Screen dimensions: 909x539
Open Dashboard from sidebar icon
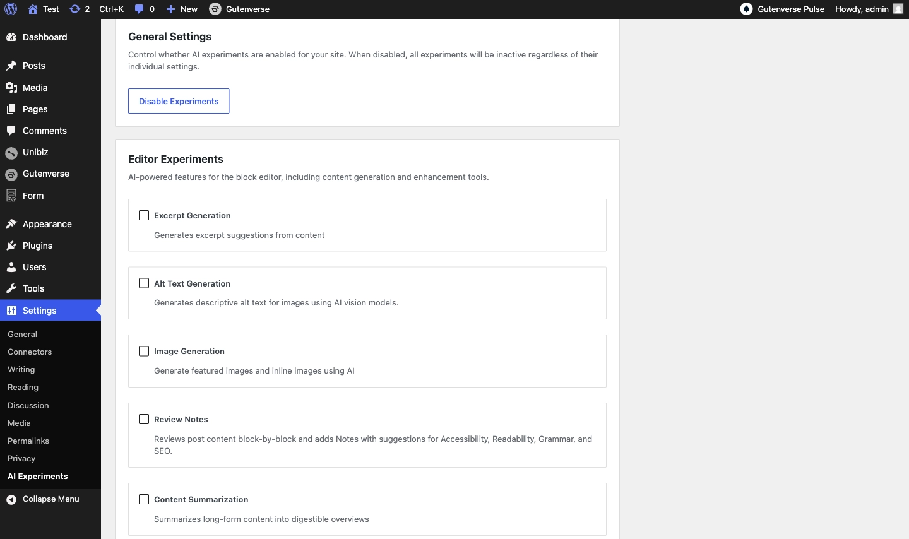tap(11, 37)
